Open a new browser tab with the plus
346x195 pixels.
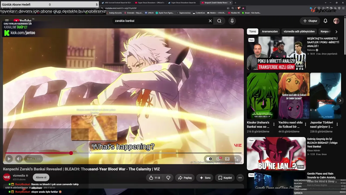(x=235, y=3)
